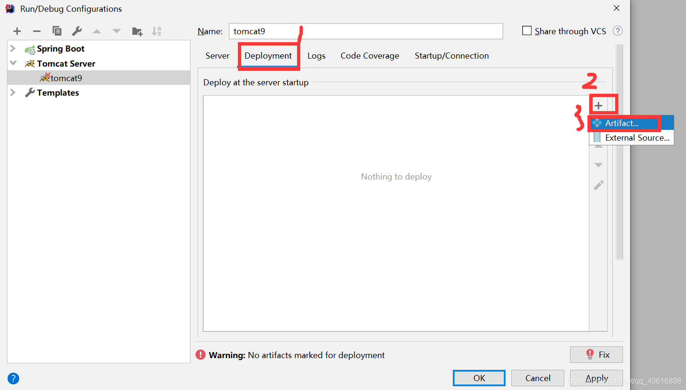Open edit templates wrench icon in toolbar
This screenshot has height=390, width=686.
tap(77, 31)
